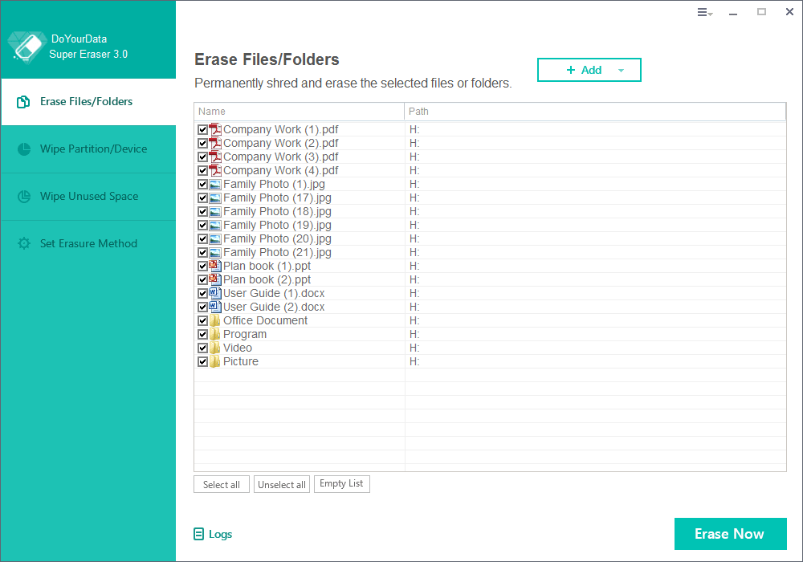Uncheck the Office Document folder checkbox
The height and width of the screenshot is (562, 803).
click(203, 321)
